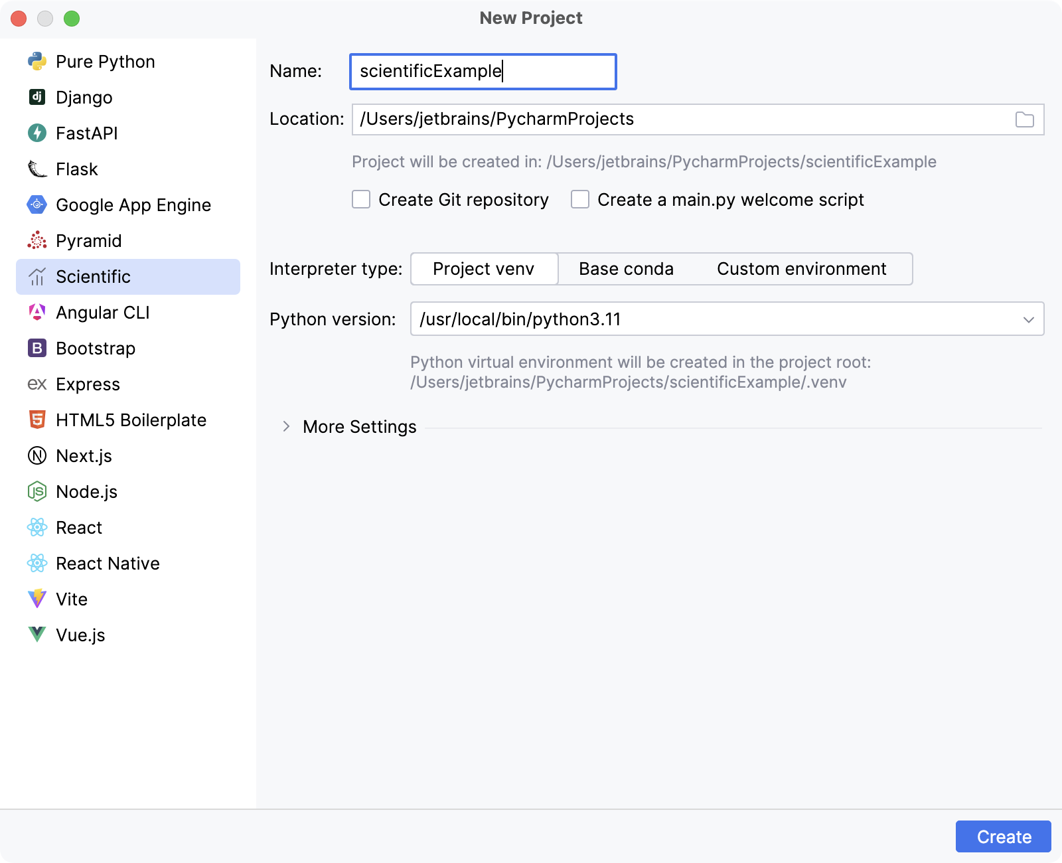Click the Flask feather icon
This screenshot has width=1062, height=863.
(x=38, y=169)
